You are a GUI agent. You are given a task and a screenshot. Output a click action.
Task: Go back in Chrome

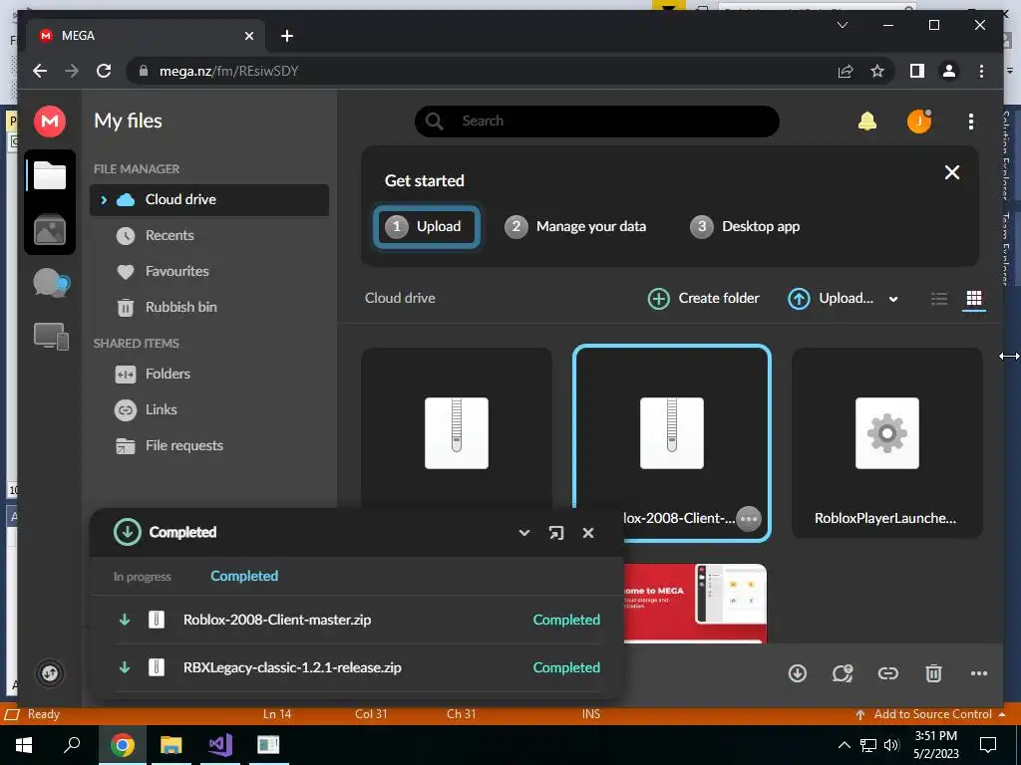[x=40, y=71]
